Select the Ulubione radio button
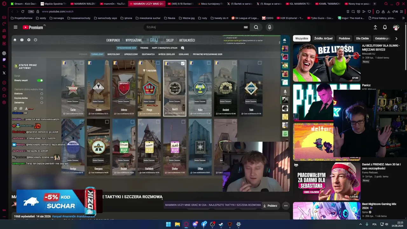407x229 pixels. point(42,94)
